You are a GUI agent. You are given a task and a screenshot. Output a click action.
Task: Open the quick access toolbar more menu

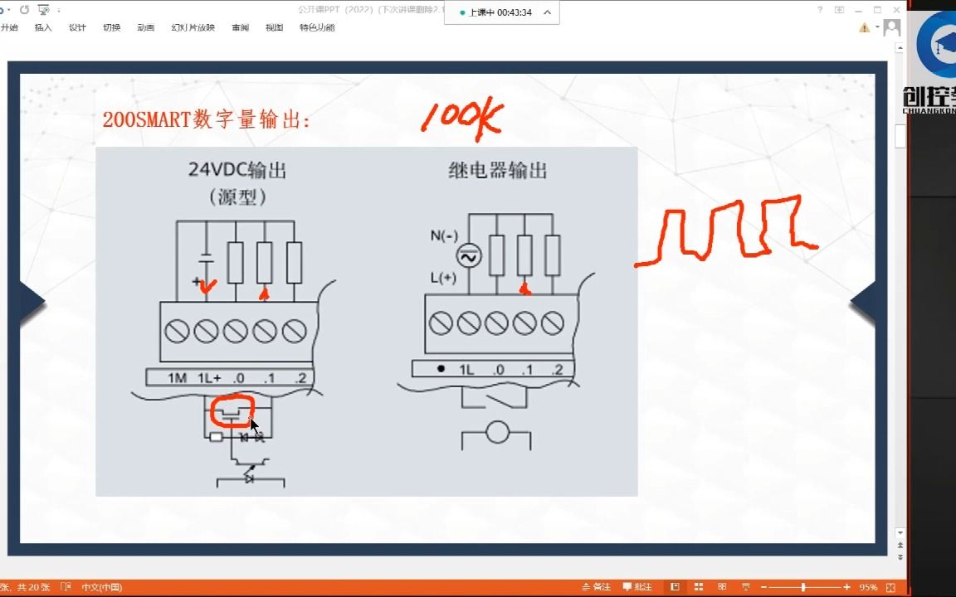[x=59, y=9]
